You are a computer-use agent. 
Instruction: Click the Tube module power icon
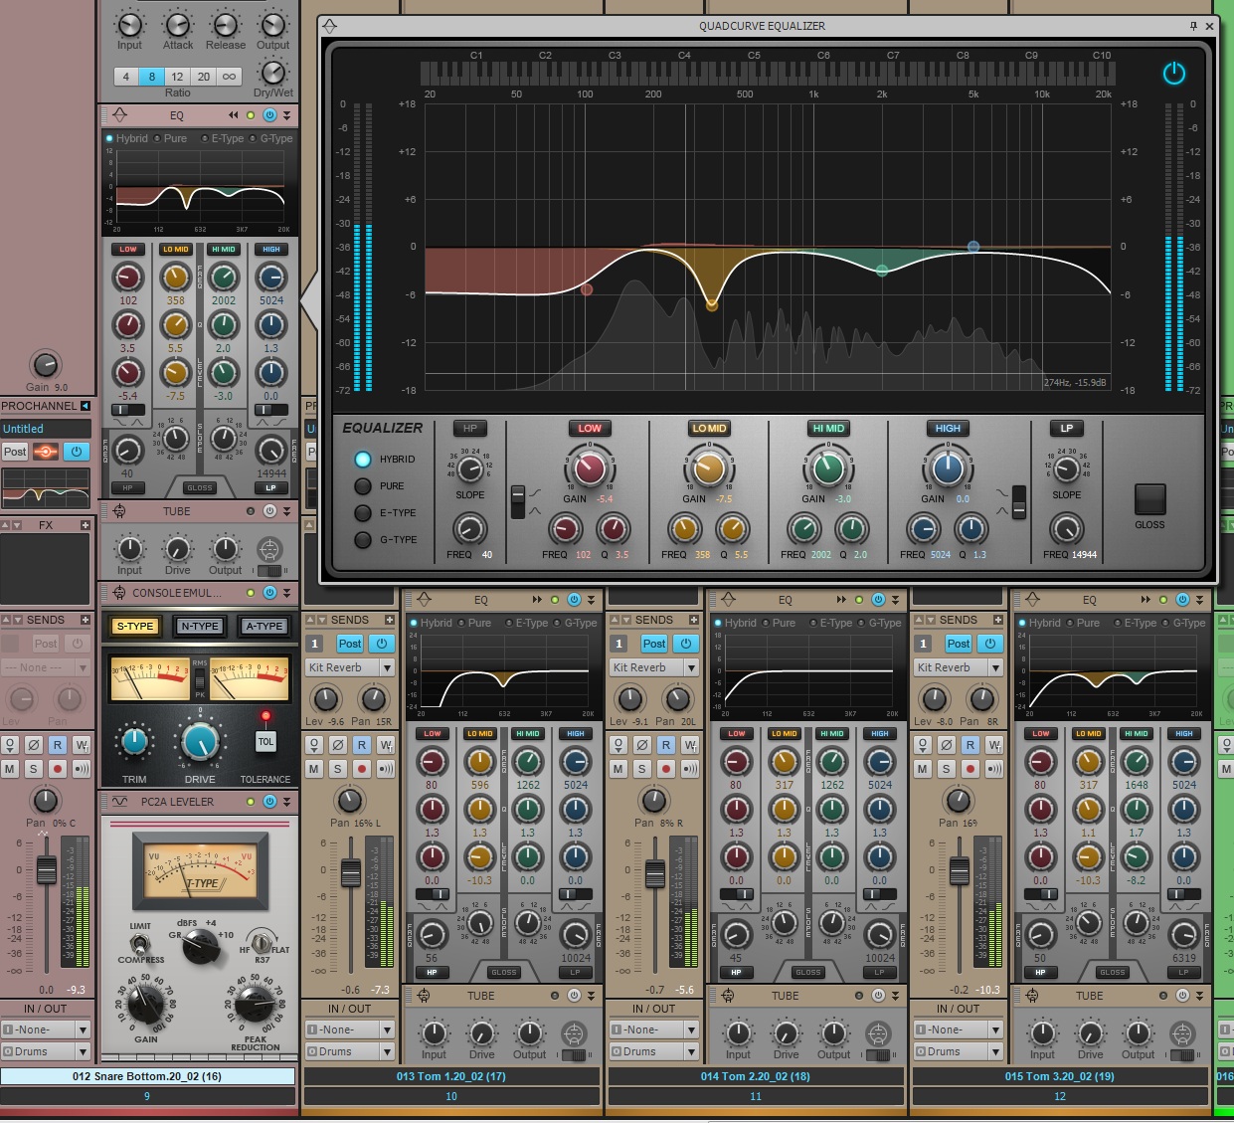[x=269, y=511]
